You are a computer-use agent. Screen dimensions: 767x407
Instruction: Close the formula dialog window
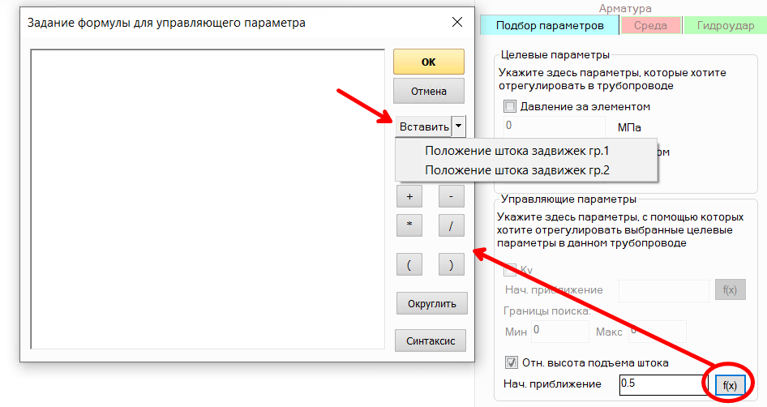454,23
